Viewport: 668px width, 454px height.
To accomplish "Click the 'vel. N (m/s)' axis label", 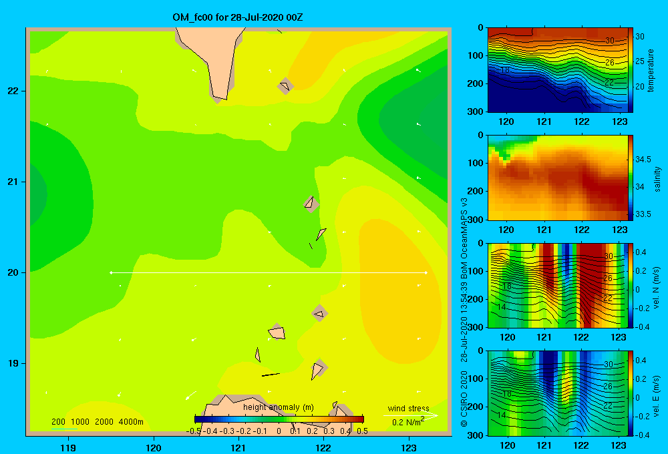I will 656,288.
